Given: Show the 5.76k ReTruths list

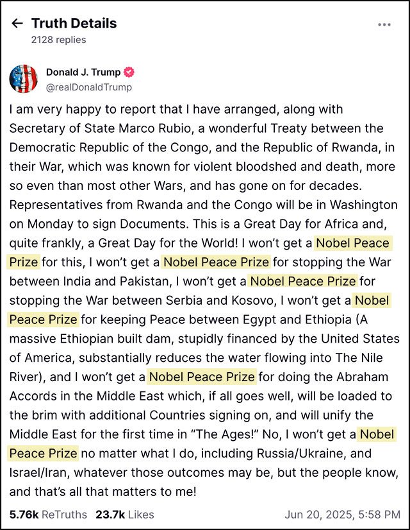Looking at the screenshot, I should click(x=48, y=515).
